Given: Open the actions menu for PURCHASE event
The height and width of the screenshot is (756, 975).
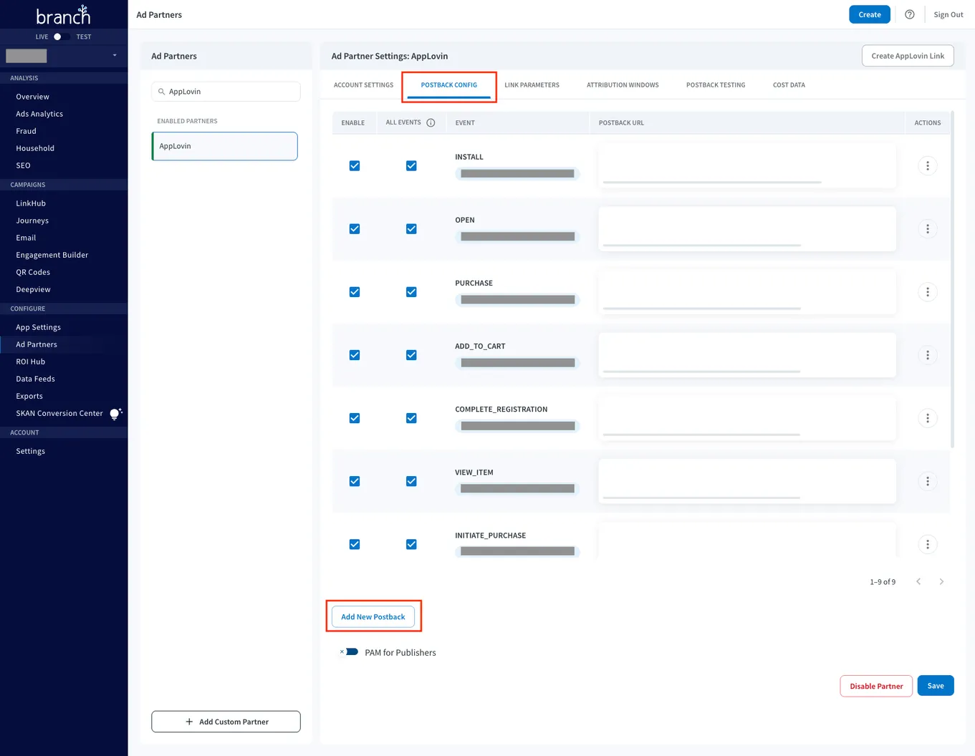Looking at the screenshot, I should [928, 291].
